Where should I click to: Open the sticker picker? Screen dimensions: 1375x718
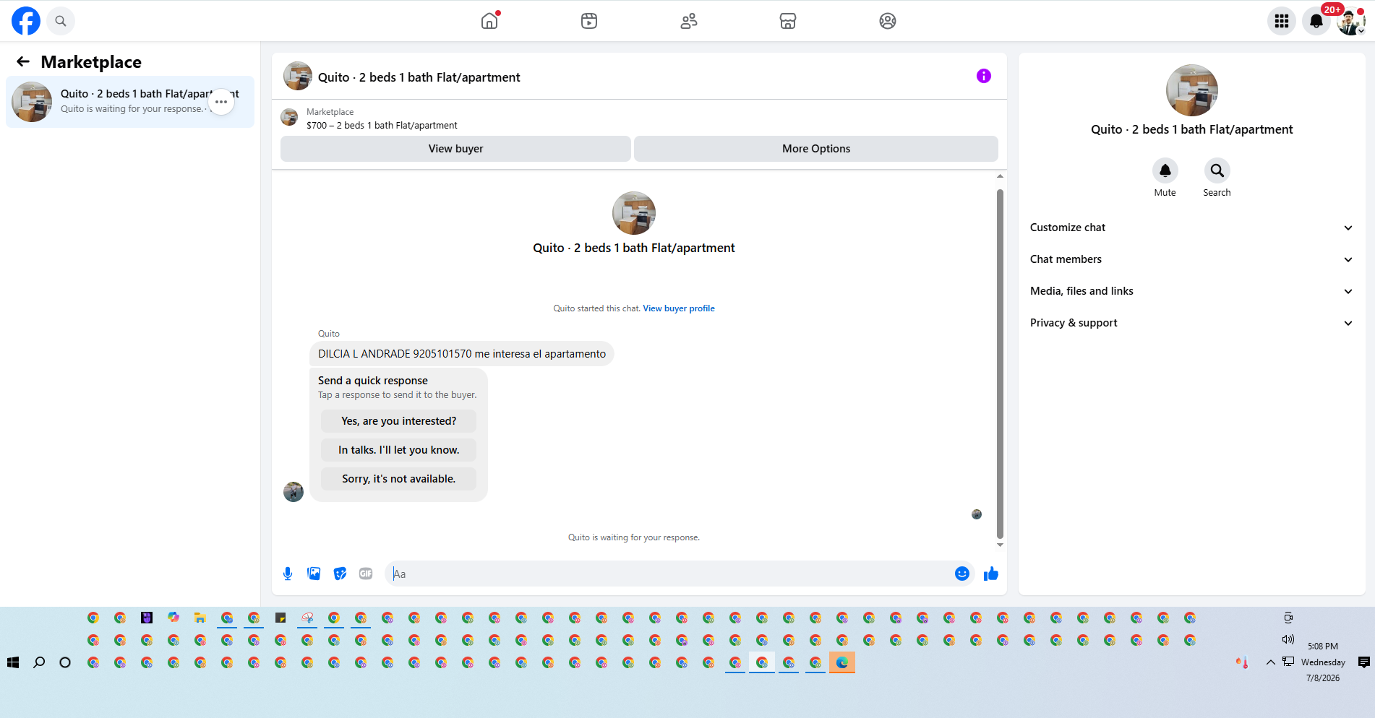[x=340, y=574]
